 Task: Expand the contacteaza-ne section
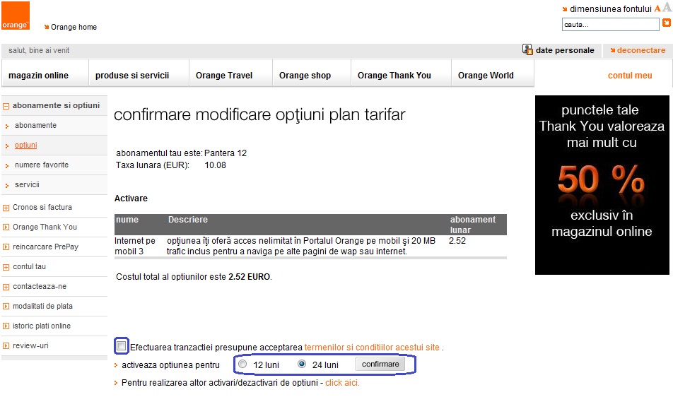[6, 287]
